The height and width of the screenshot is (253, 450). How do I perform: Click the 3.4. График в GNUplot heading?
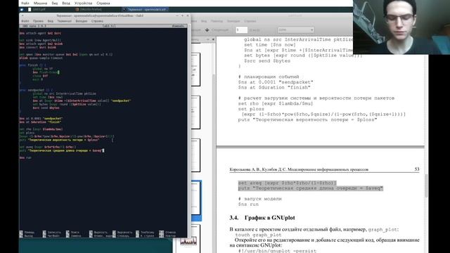(262, 218)
